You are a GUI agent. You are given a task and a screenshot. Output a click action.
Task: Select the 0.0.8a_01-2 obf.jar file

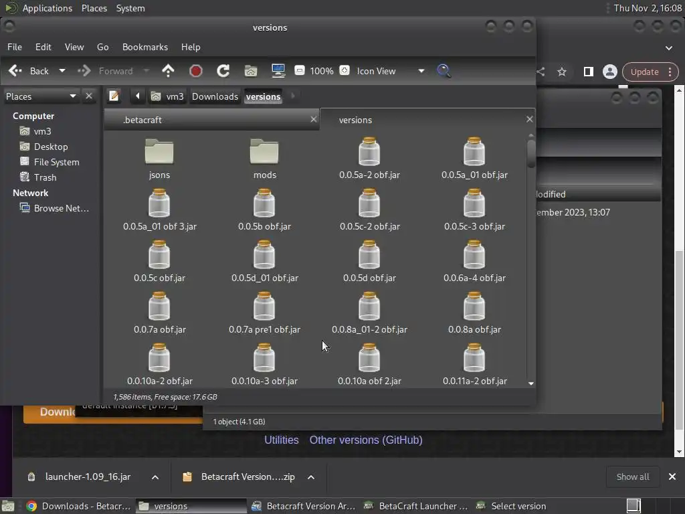pyautogui.click(x=369, y=313)
